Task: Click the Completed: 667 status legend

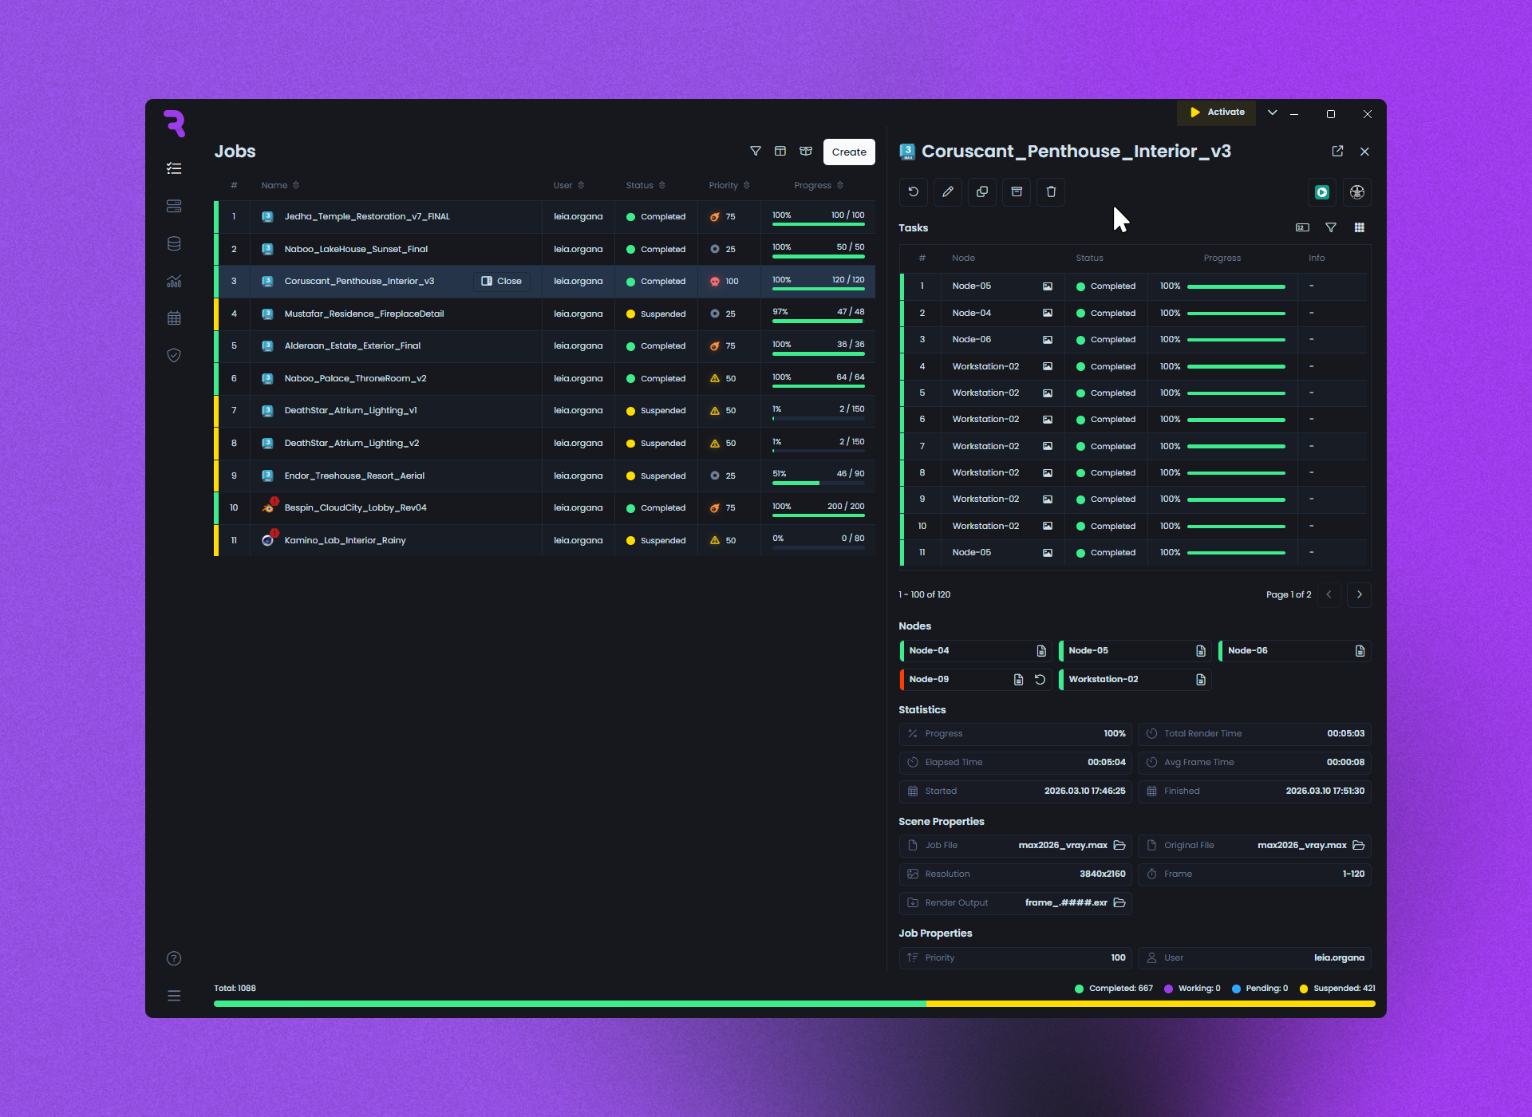Action: tap(1114, 989)
